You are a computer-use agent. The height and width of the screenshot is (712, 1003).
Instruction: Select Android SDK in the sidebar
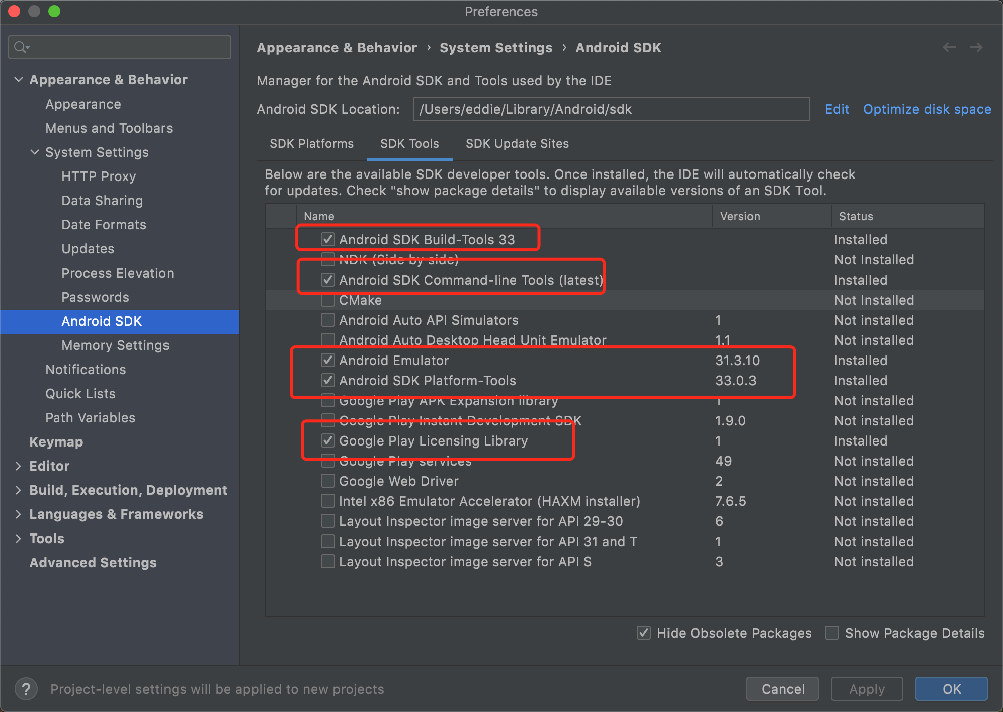pyautogui.click(x=120, y=321)
